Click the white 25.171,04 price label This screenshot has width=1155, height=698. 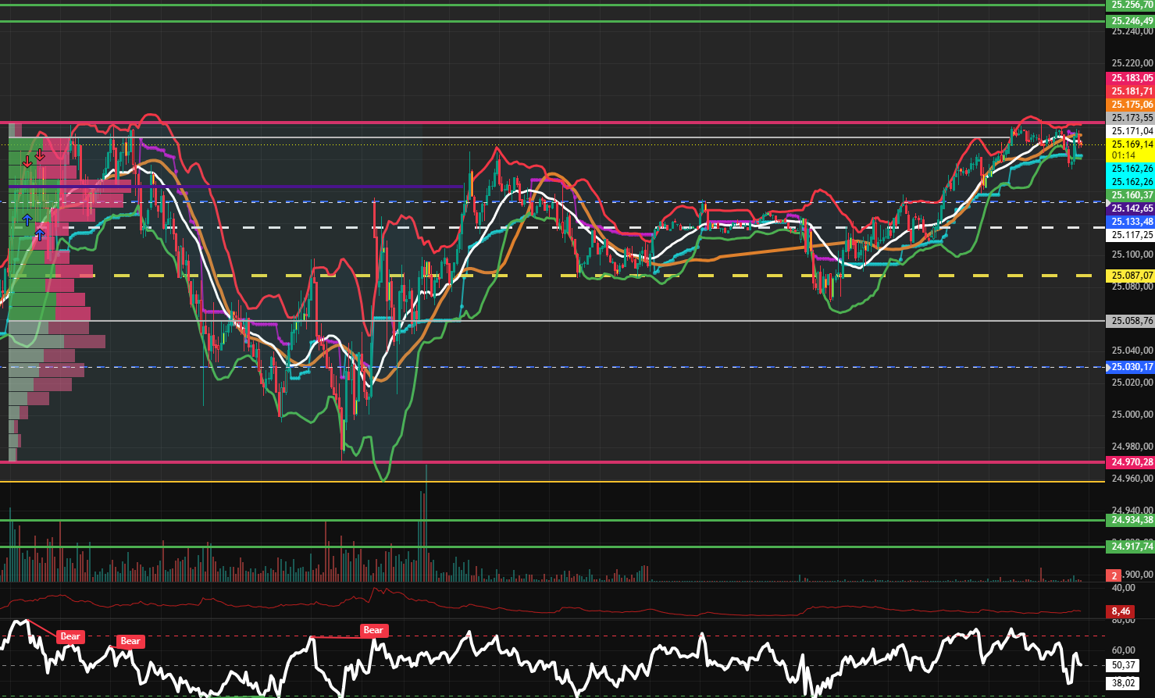pos(1131,131)
